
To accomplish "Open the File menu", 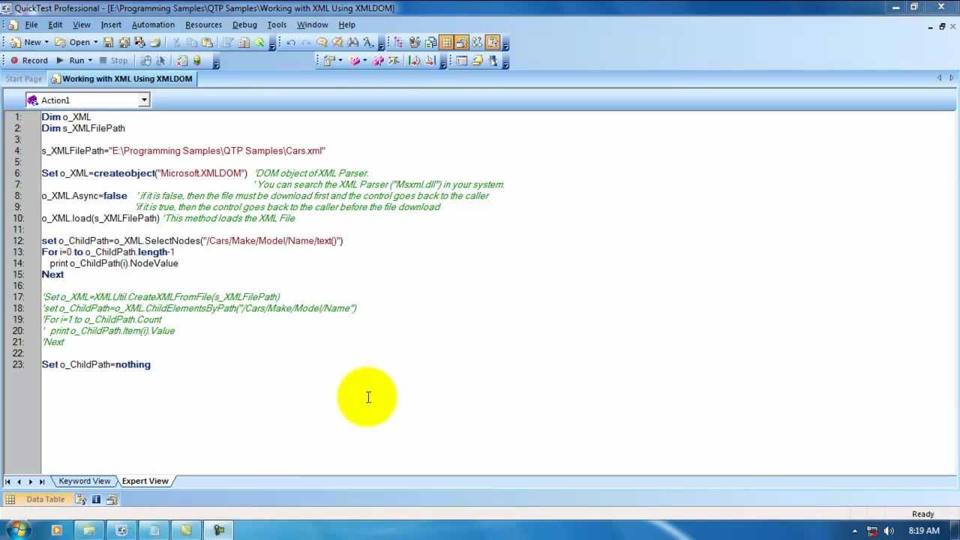I will click(31, 25).
